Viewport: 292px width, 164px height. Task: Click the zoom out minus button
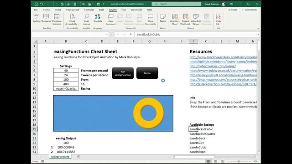pos(228,161)
